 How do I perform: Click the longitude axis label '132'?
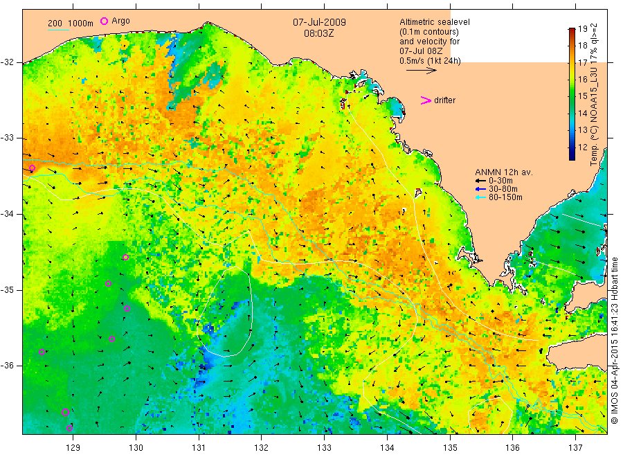tap(262, 448)
